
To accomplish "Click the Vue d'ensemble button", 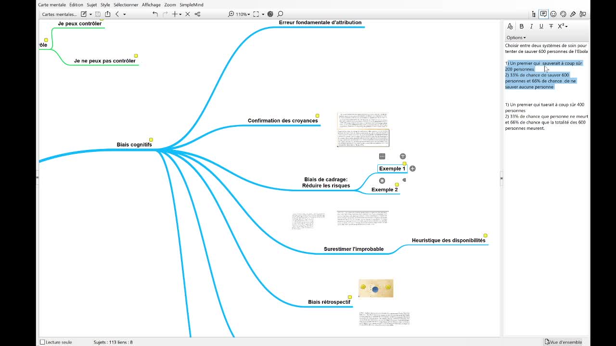I will tap(563, 342).
